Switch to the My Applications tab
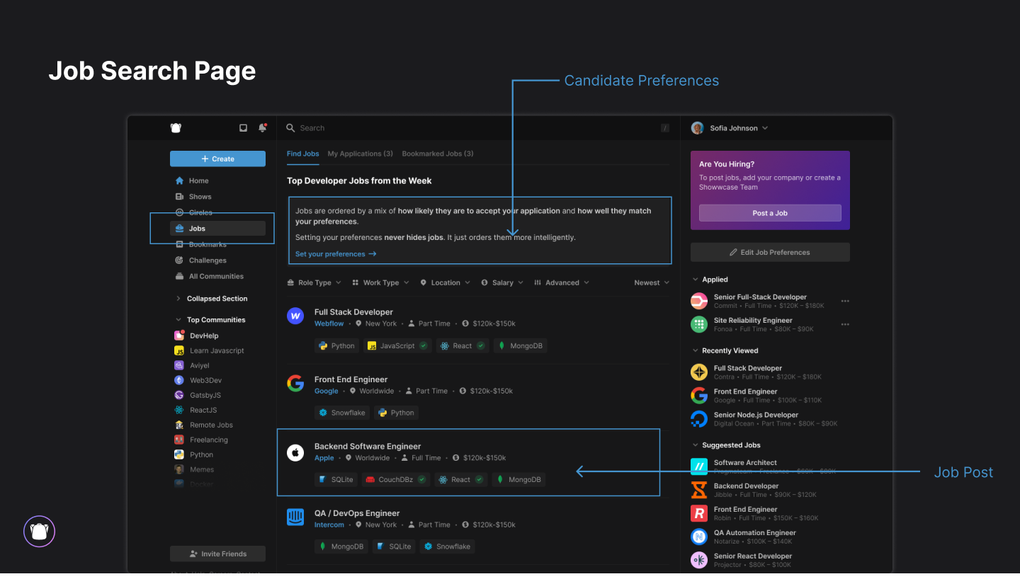The image size is (1020, 579). coord(361,153)
